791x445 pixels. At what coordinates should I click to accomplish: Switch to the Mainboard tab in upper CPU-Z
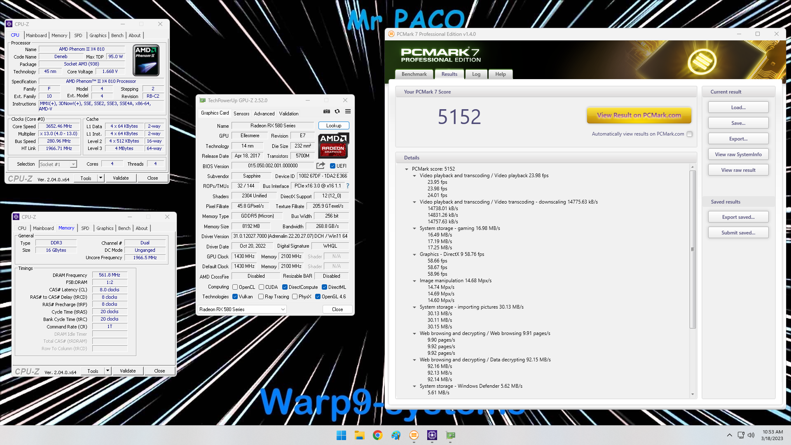tap(36, 35)
